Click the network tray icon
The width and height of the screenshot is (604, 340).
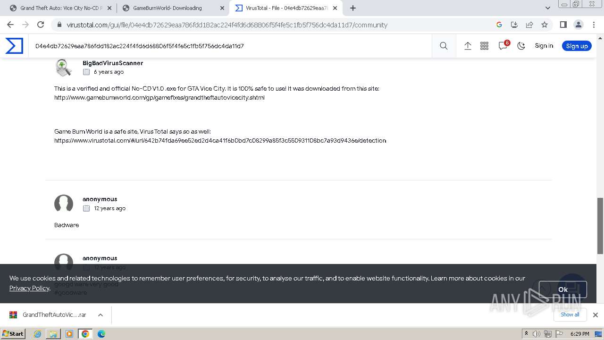pos(548,334)
